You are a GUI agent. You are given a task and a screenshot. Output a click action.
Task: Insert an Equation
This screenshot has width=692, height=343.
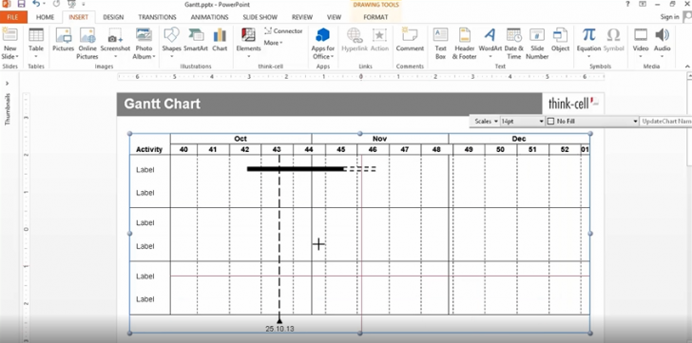(x=588, y=43)
